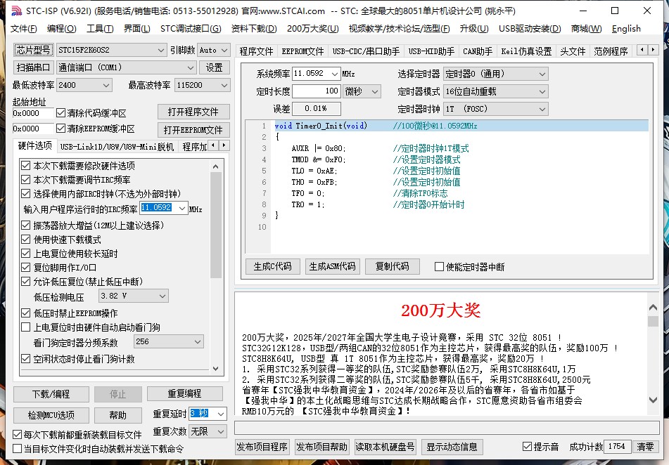Toggle 本次下载需要修改硬件选项 checkbox
Viewport: 669px width, 465px height.
tap(26, 165)
